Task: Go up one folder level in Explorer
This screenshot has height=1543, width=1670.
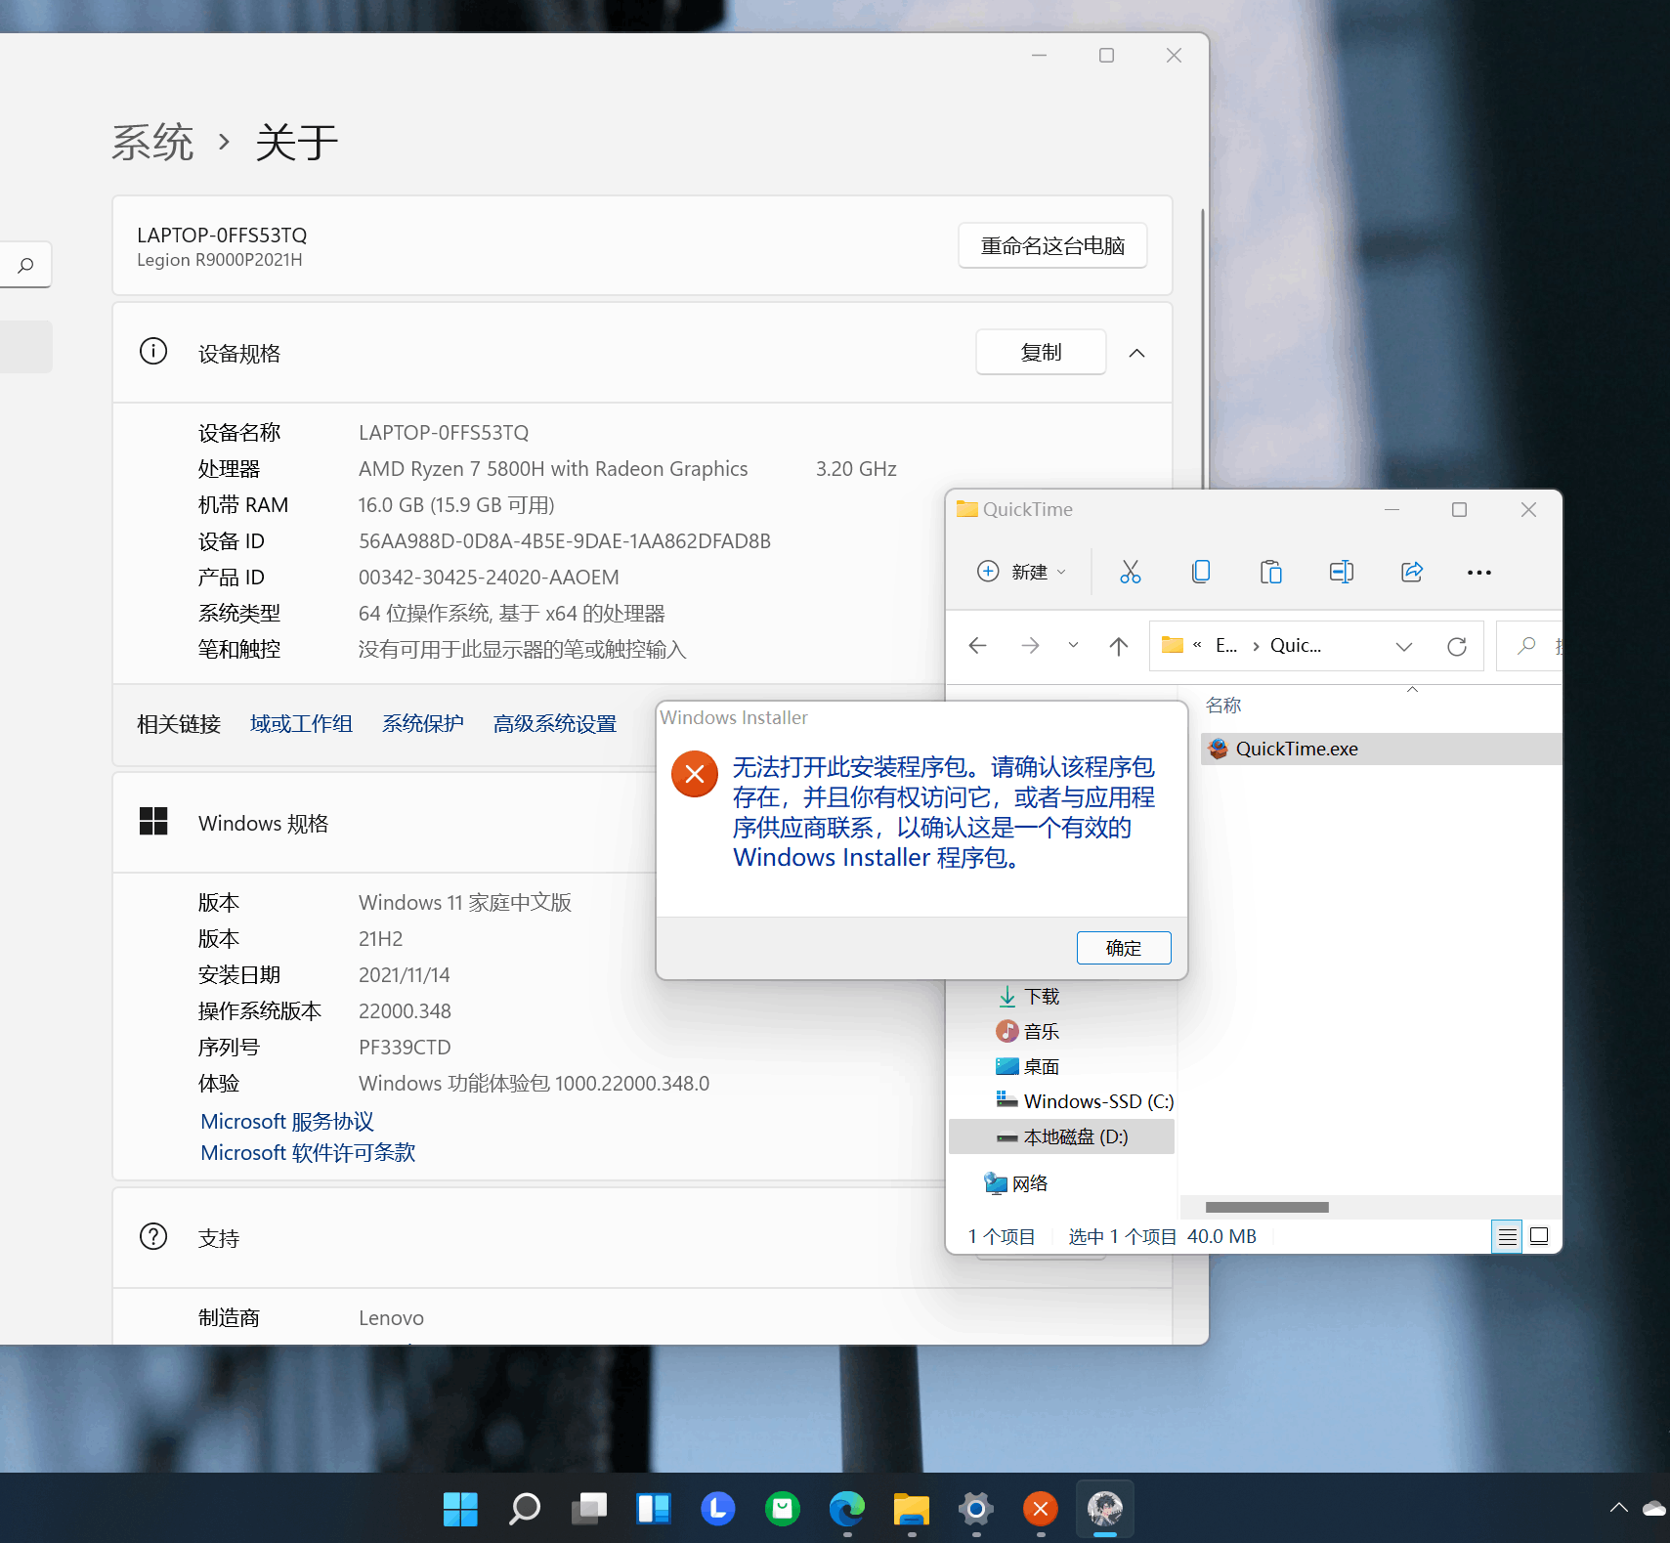Action: [x=1119, y=646]
